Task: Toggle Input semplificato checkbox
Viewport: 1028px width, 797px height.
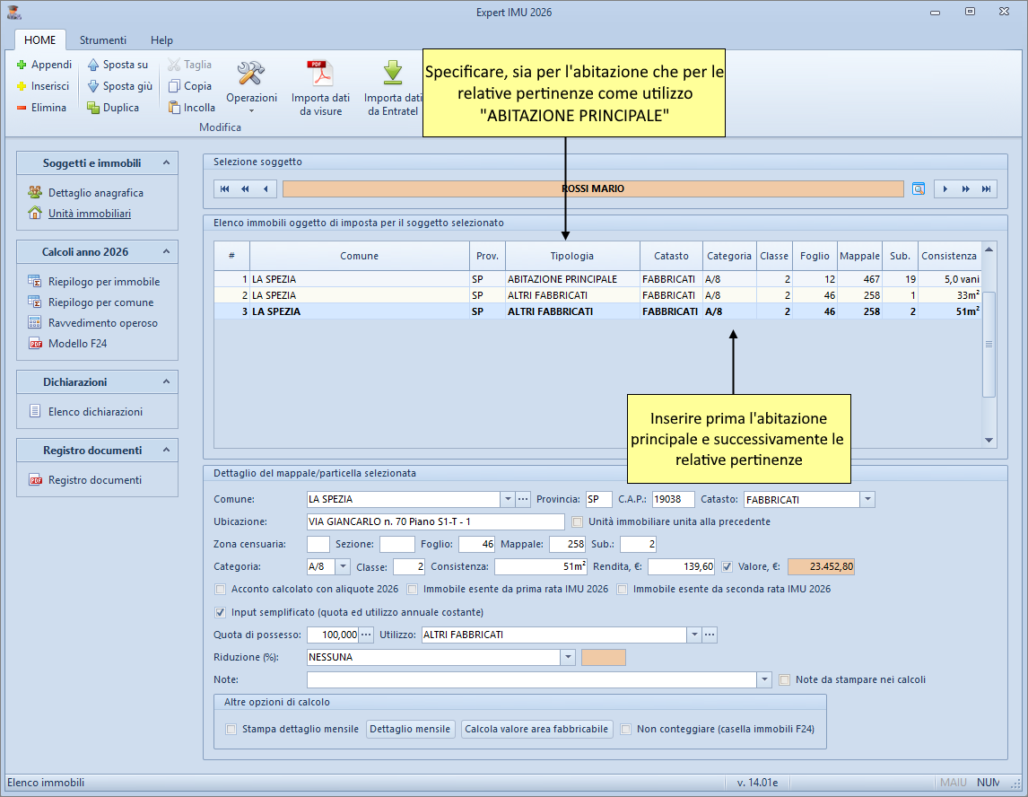Action: click(221, 612)
